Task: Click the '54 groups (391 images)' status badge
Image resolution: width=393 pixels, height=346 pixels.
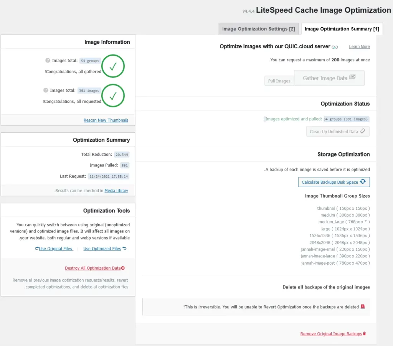Action: [346, 119]
